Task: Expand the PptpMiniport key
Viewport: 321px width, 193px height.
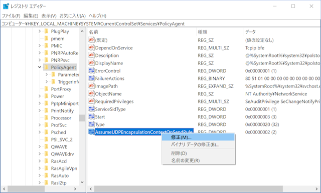Action: pyautogui.click(x=40, y=103)
